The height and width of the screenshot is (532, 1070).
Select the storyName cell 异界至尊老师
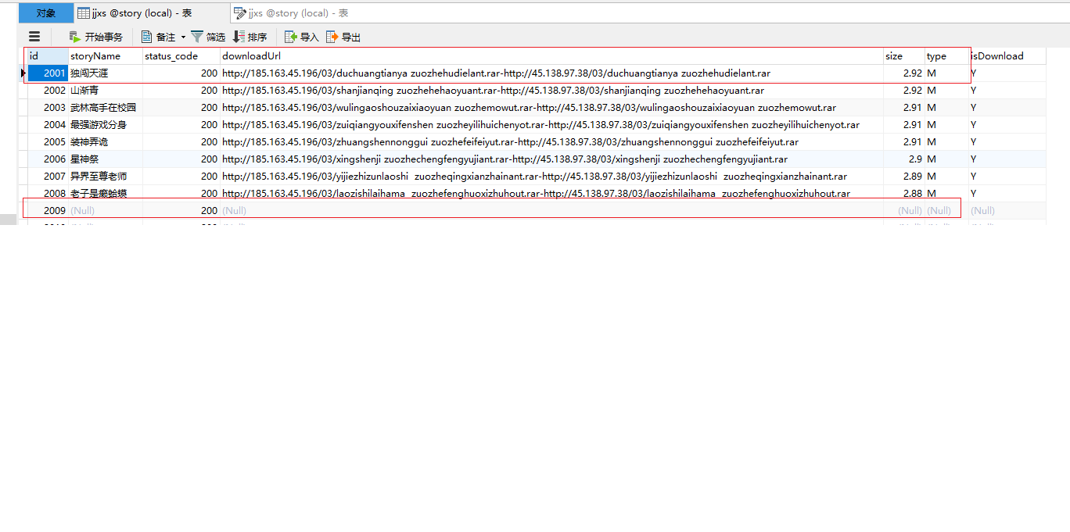point(105,176)
